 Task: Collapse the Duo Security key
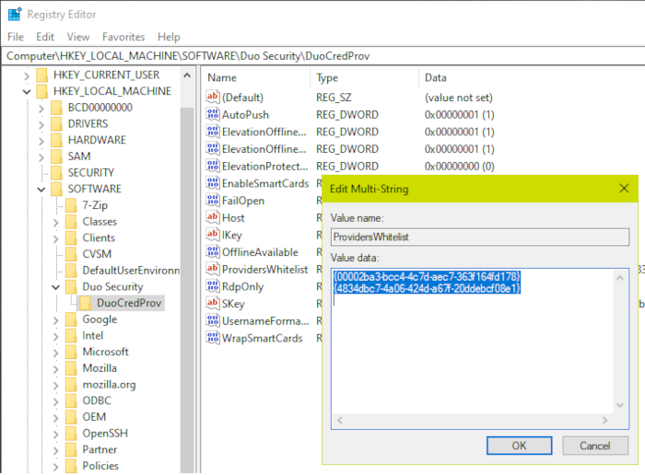click(56, 287)
